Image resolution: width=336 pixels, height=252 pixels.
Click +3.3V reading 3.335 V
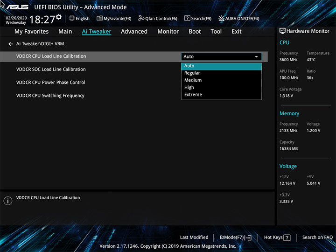point(286,202)
